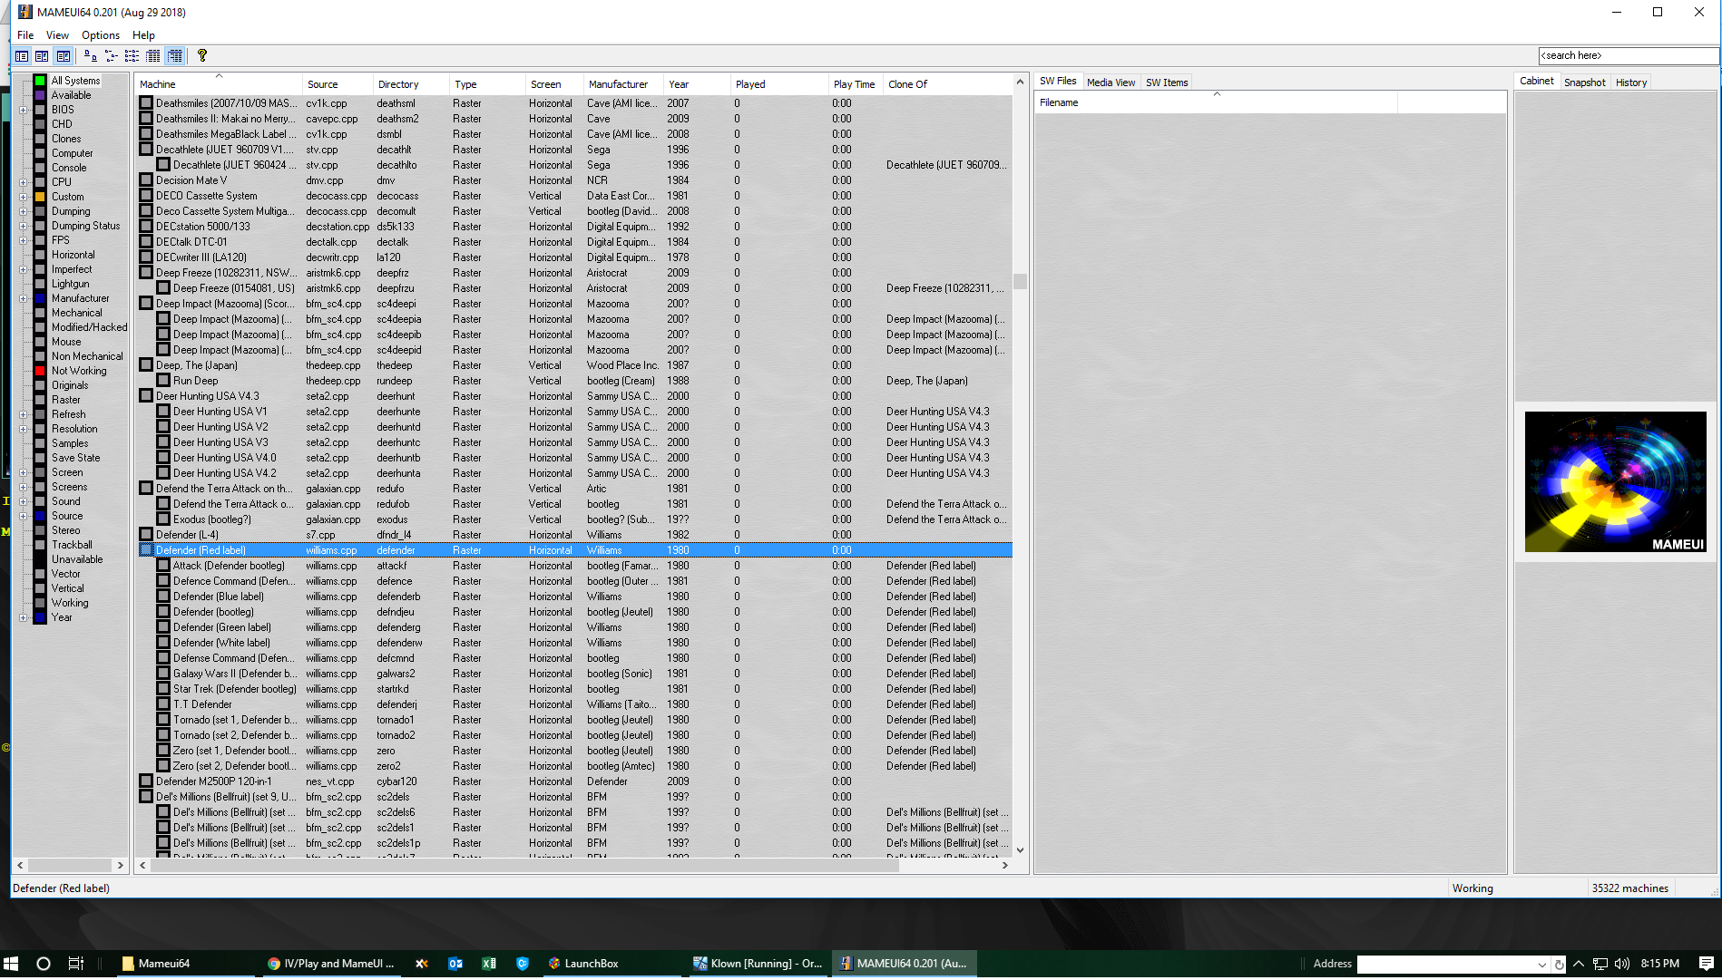This screenshot has height=980, width=1722.
Task: Expand the Year tree node
Action: tap(24, 617)
